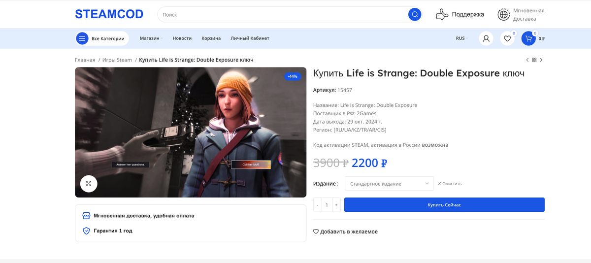This screenshot has height=263, width=591.
Task: Decrease quantity with minus button
Action: (x=318, y=205)
